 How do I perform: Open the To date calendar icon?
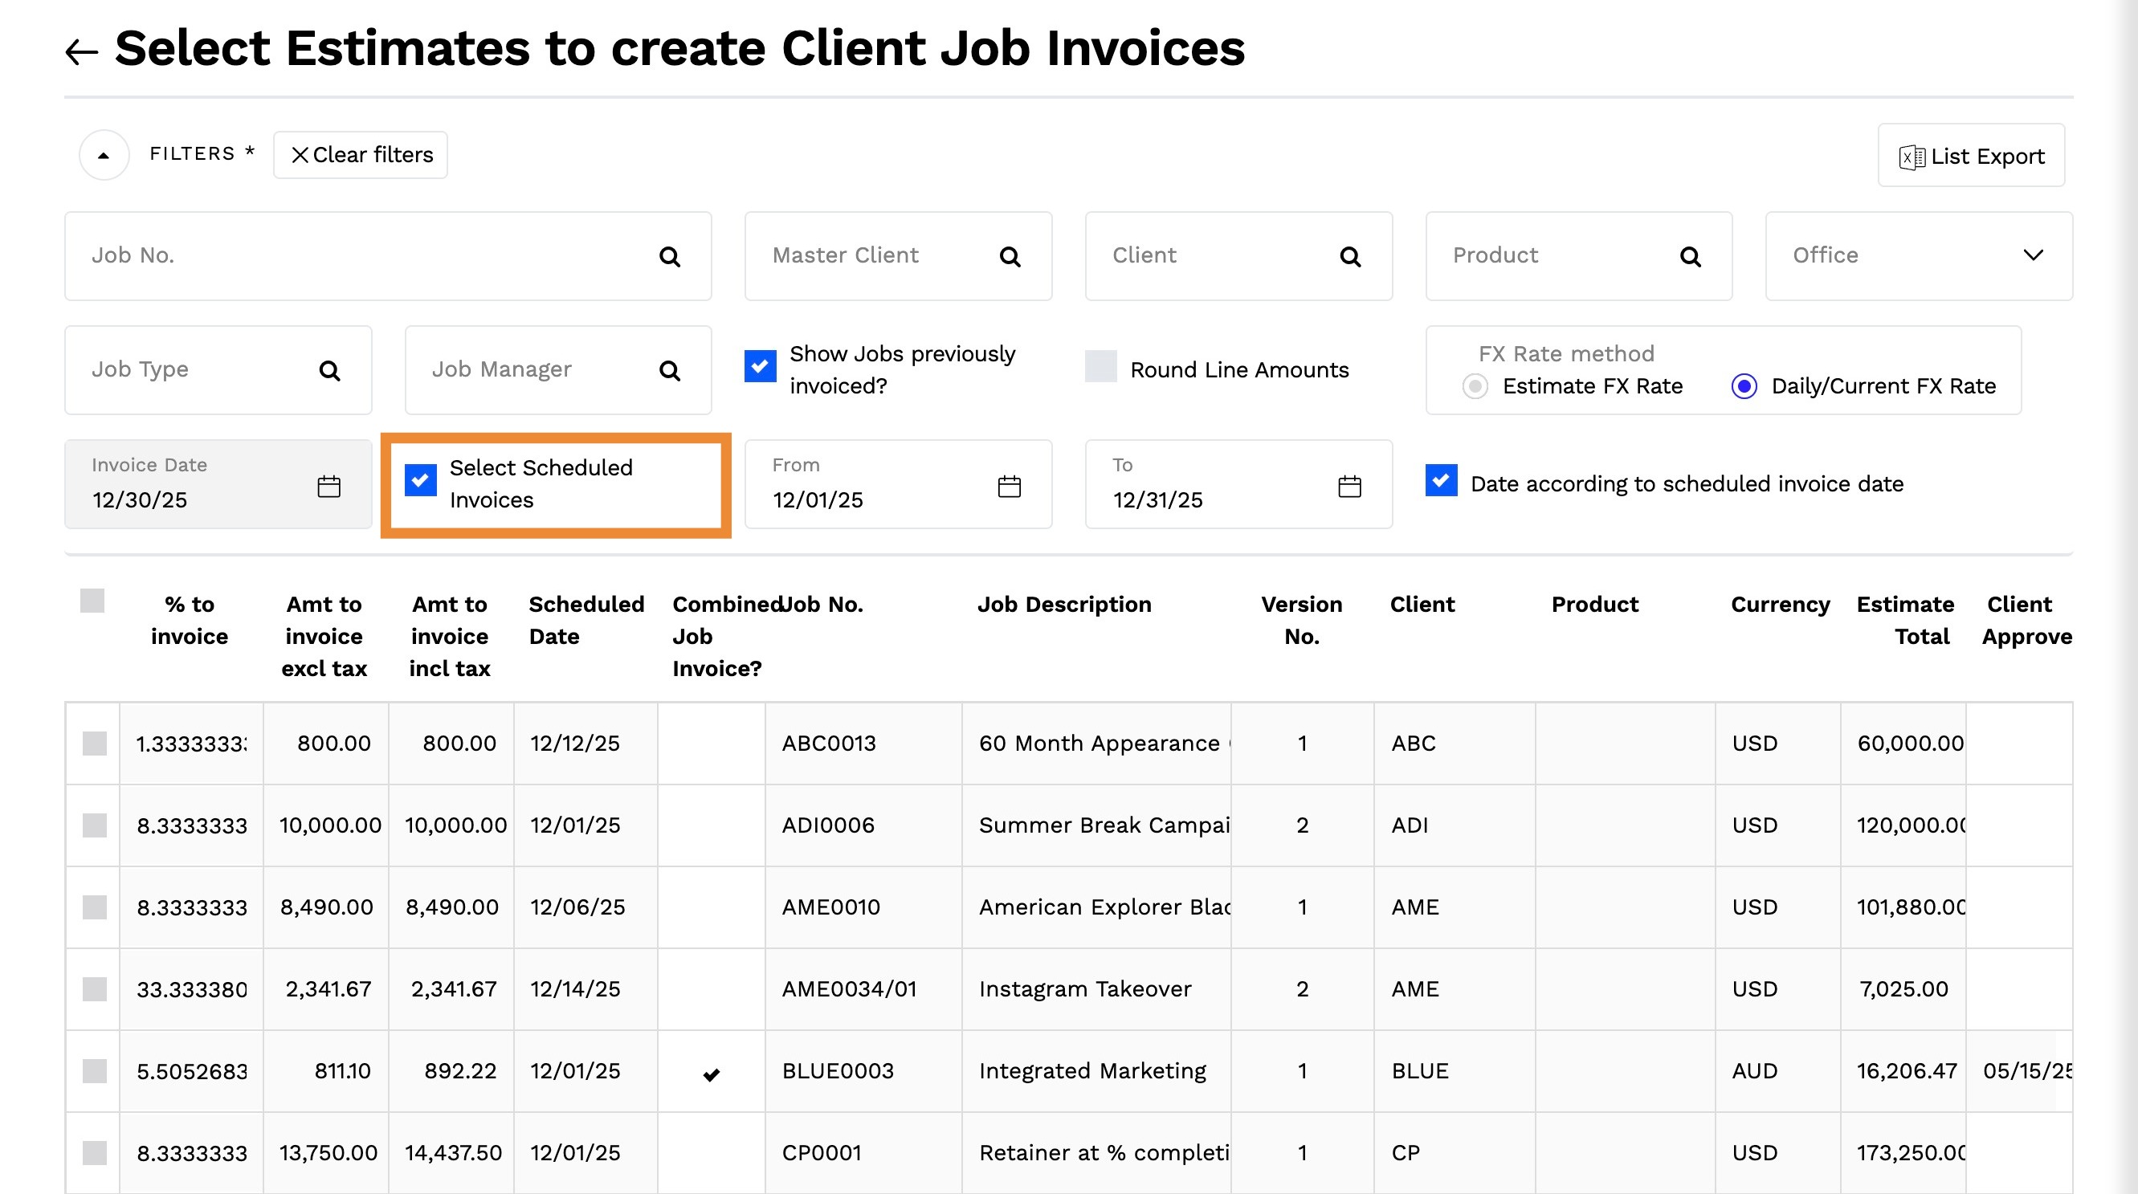(1348, 486)
